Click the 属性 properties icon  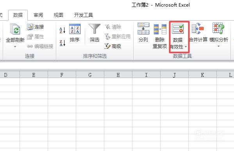(x=30, y=37)
